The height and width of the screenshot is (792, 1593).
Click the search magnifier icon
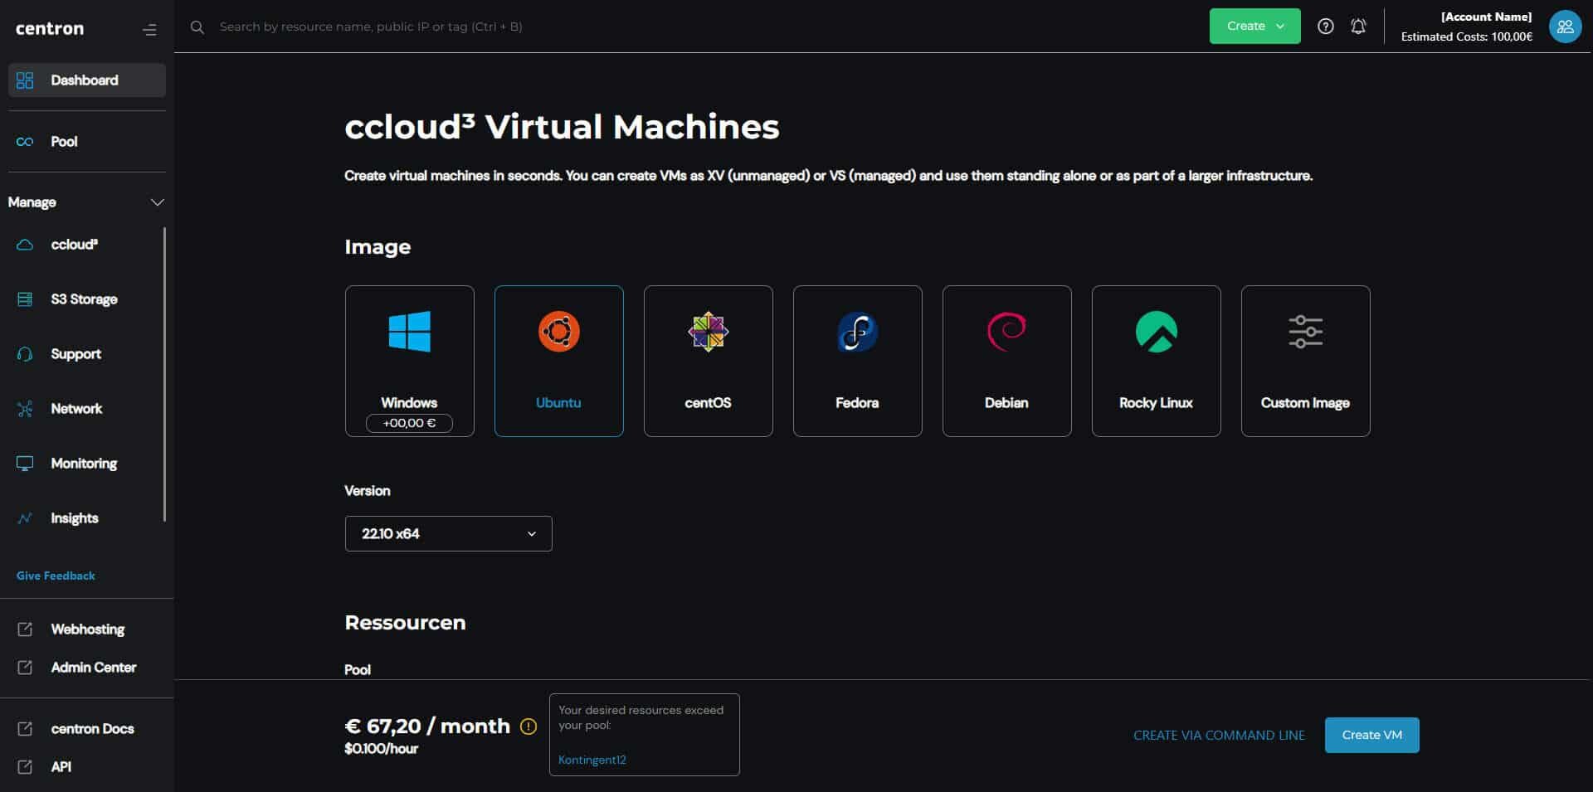coord(197,27)
